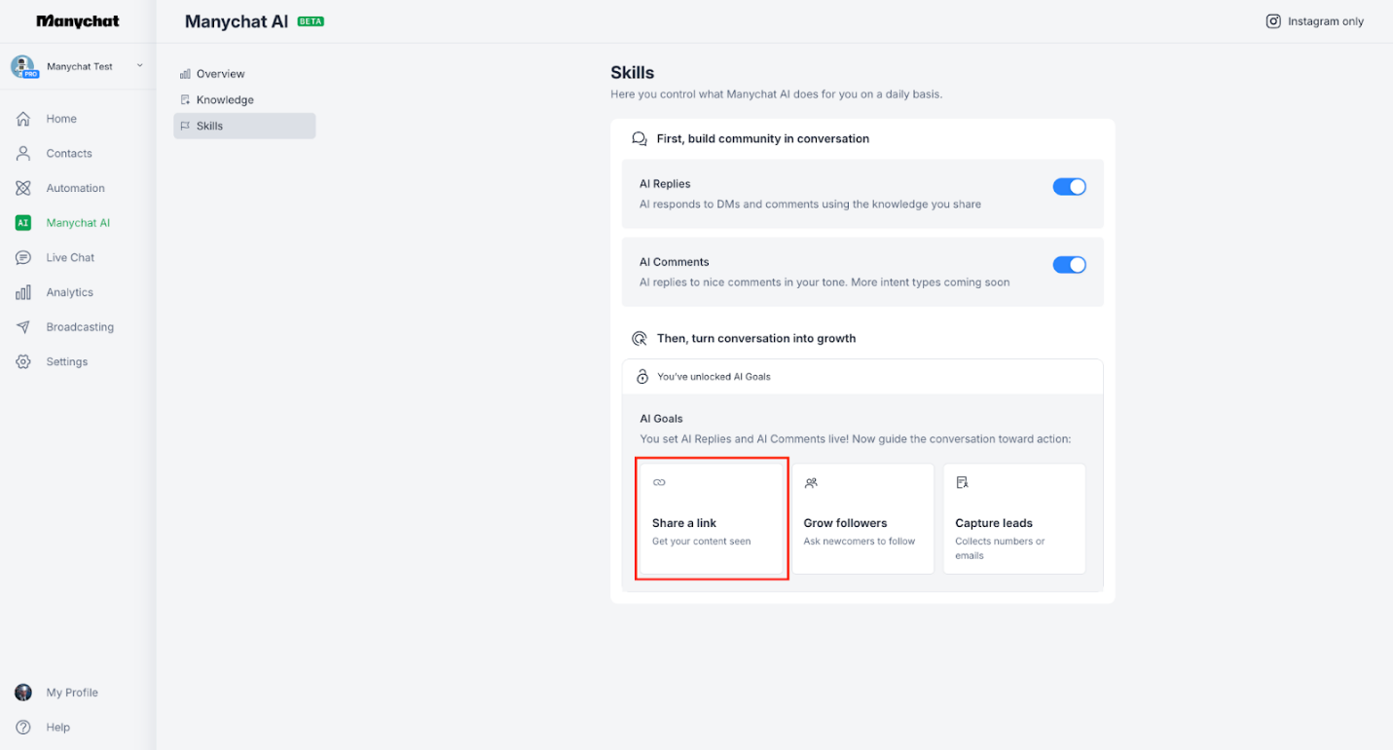Screen dimensions: 1393x750
Task: Disable the AI Replies toggle
Action: coord(1069,186)
